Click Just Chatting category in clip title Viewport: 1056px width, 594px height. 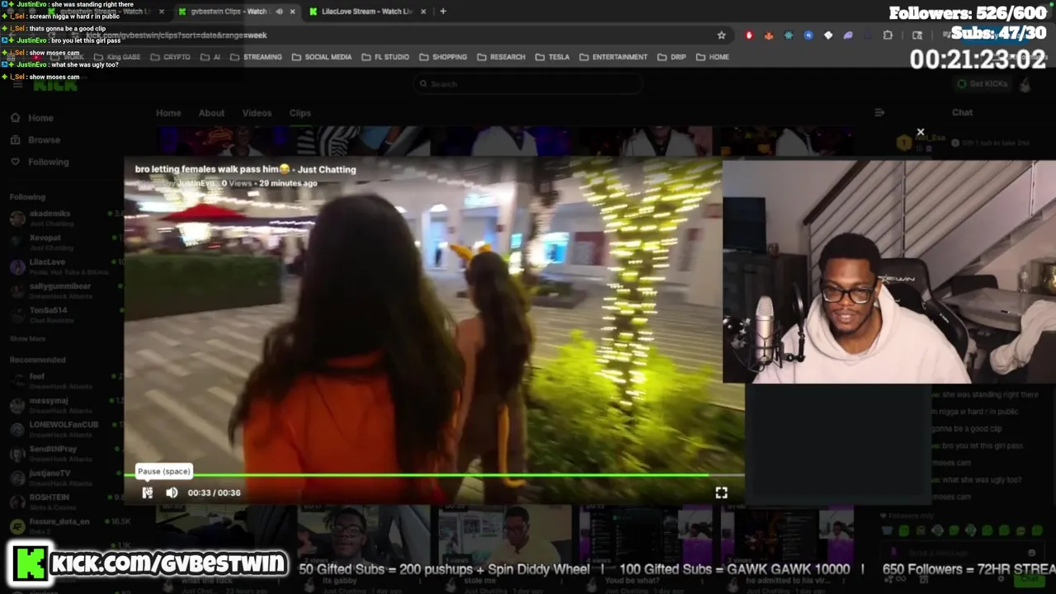[x=327, y=169]
